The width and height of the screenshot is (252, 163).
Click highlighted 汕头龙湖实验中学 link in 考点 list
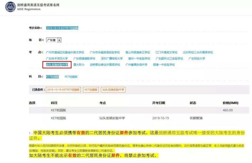coord(57,65)
